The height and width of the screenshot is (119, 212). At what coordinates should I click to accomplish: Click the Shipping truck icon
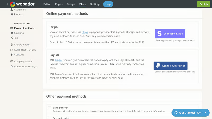(12, 33)
